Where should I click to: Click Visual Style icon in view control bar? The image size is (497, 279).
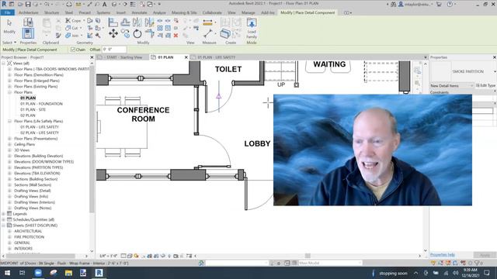coord(130,256)
